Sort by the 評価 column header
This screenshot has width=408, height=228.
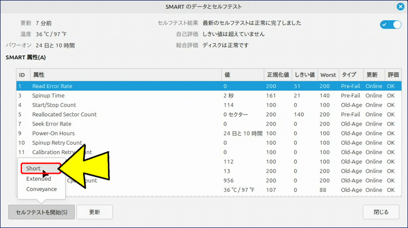393,74
